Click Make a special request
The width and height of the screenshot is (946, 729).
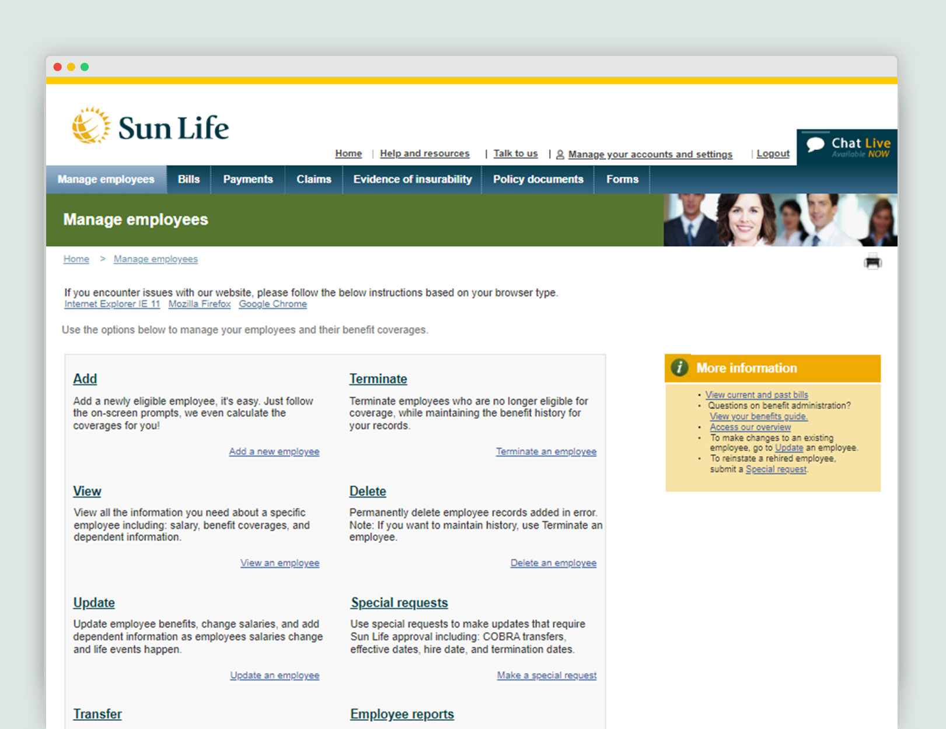(547, 675)
